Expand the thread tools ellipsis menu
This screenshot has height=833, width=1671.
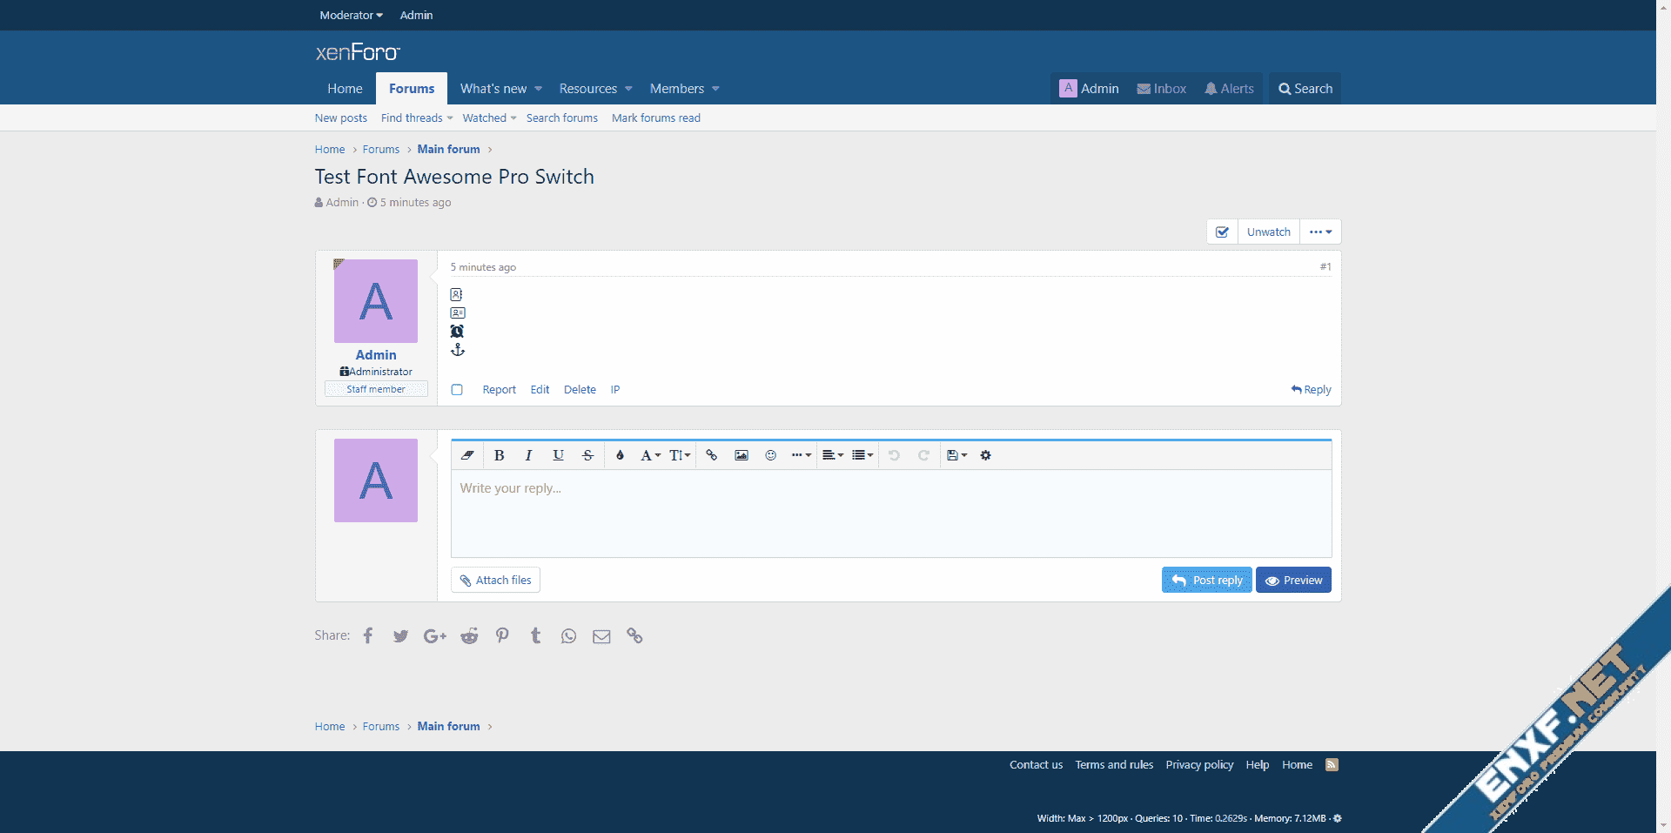[x=1320, y=232]
